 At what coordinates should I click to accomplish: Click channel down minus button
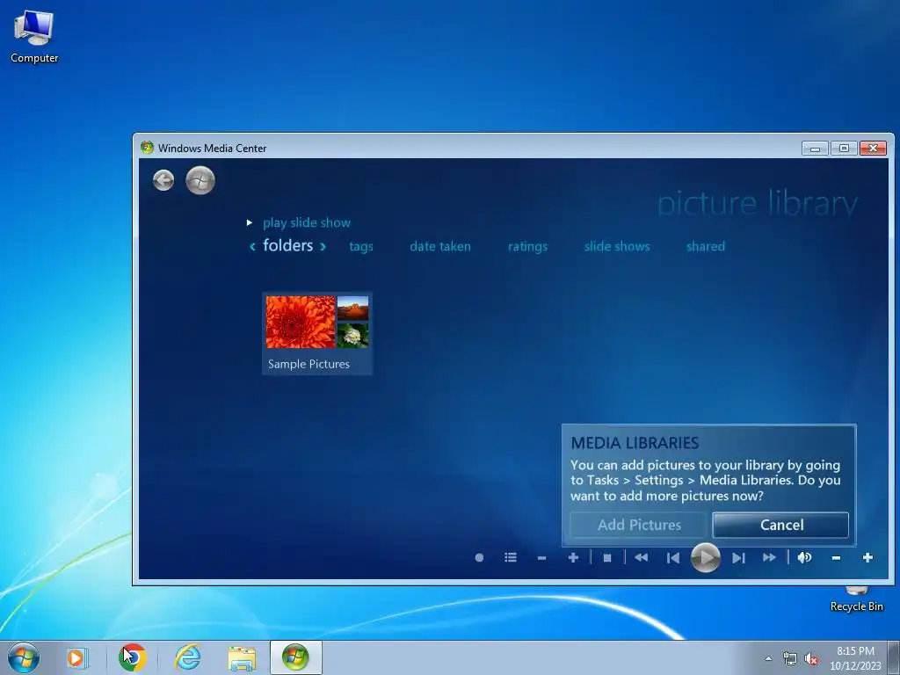tap(541, 557)
